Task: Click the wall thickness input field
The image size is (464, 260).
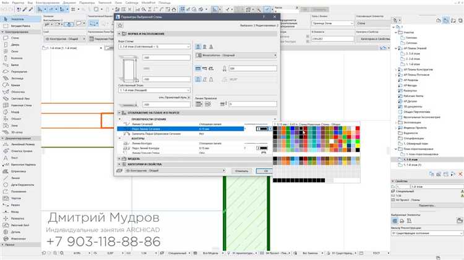Action: pos(252,69)
